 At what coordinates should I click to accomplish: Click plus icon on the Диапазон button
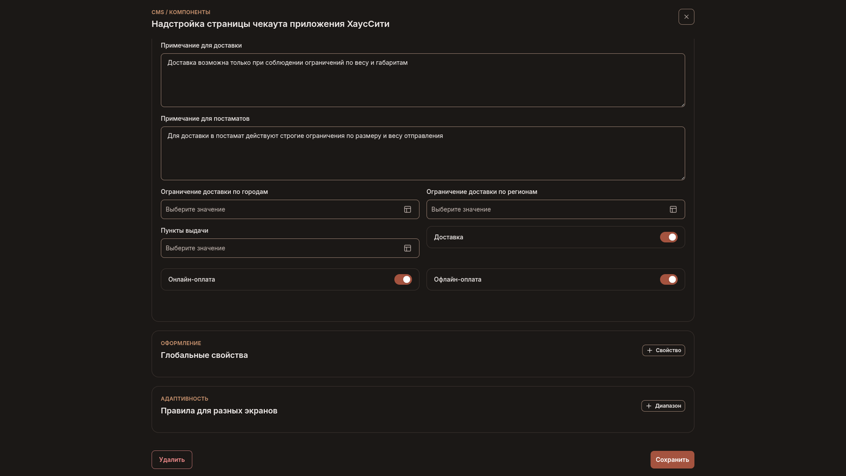pos(649,406)
